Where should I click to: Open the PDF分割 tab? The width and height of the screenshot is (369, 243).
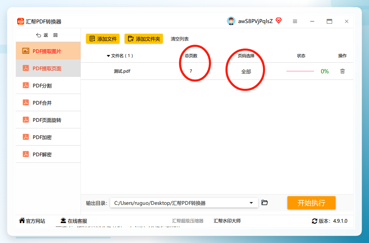pos(48,85)
